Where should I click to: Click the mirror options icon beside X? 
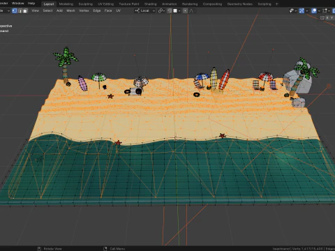coord(322,18)
